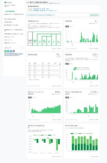Open the open data link in 受診相談窓口相談件数 card

[71, 120]
